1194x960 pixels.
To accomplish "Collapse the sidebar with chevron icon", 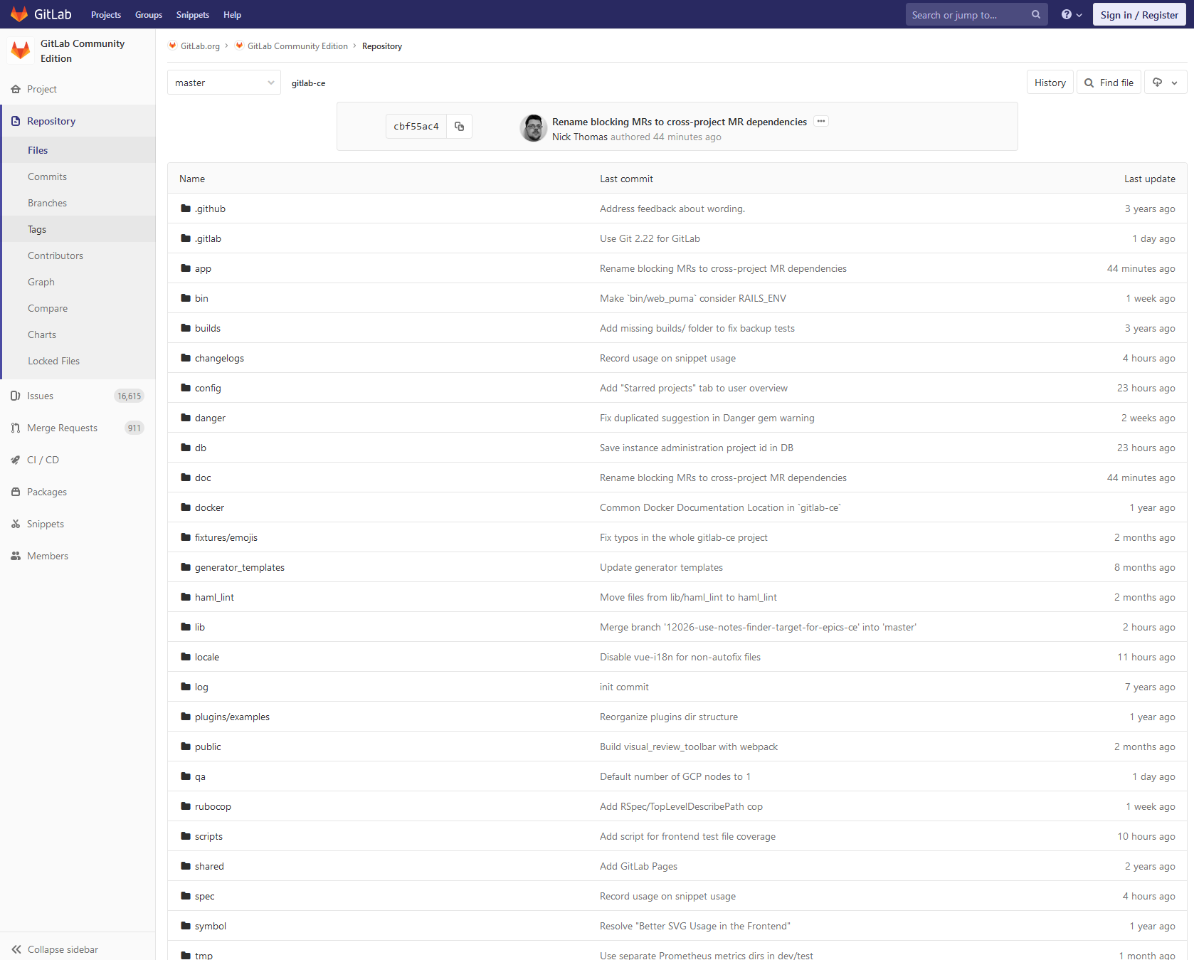I will click(16, 949).
